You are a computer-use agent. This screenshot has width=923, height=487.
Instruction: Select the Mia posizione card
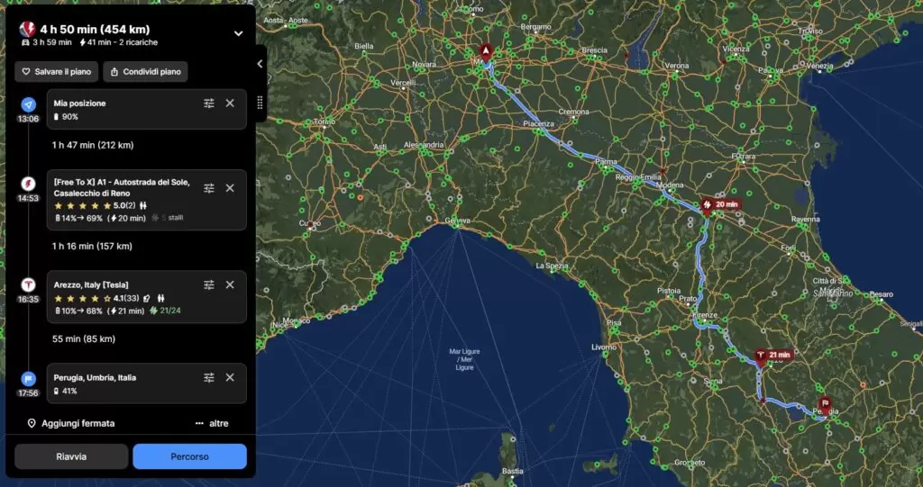pyautogui.click(x=147, y=110)
